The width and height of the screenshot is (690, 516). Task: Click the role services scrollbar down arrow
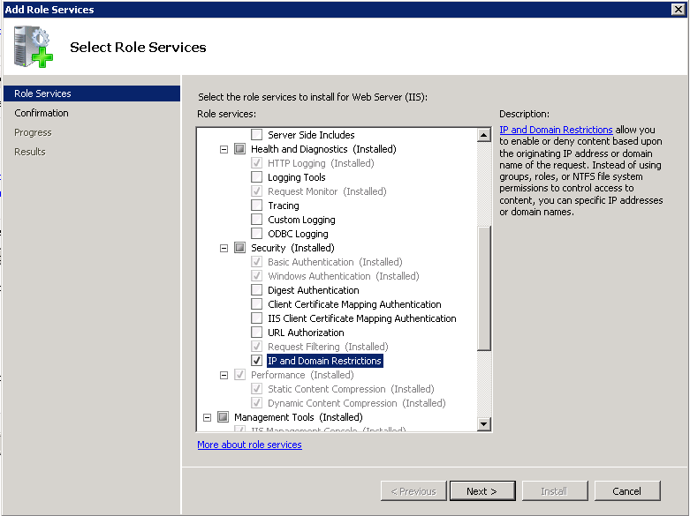484,424
